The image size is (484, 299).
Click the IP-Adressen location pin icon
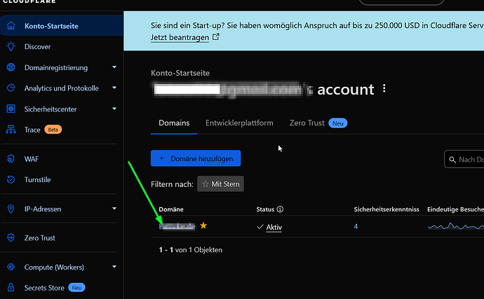point(11,209)
